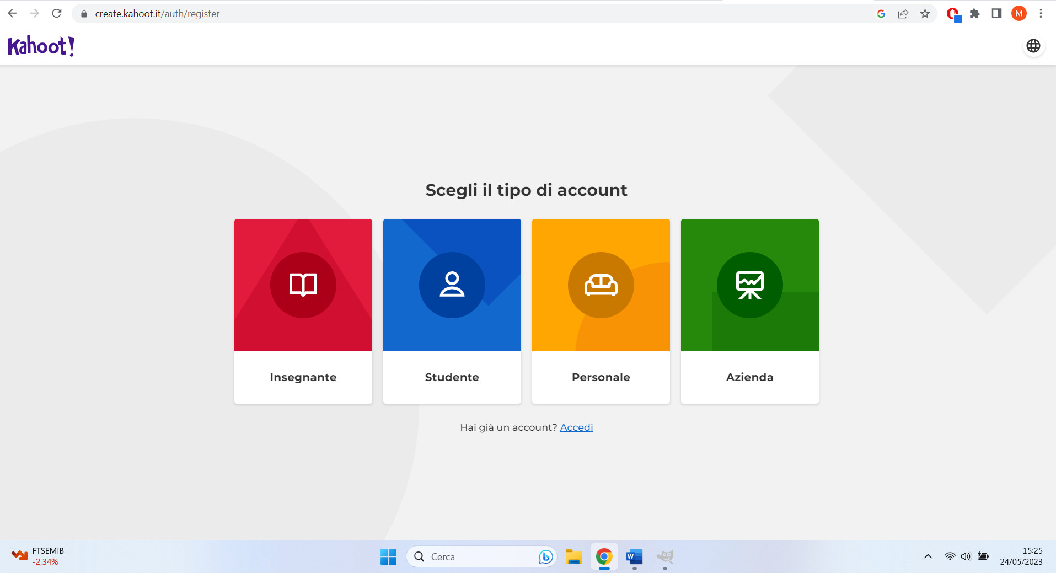1056x573 pixels.
Task: Click the Kahoot logo
Action: tap(40, 46)
